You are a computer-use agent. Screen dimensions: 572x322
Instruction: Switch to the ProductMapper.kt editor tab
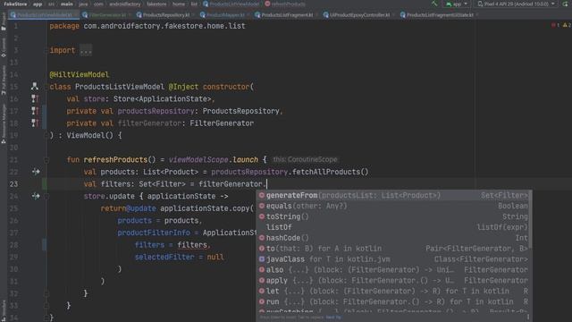pyautogui.click(x=223, y=15)
